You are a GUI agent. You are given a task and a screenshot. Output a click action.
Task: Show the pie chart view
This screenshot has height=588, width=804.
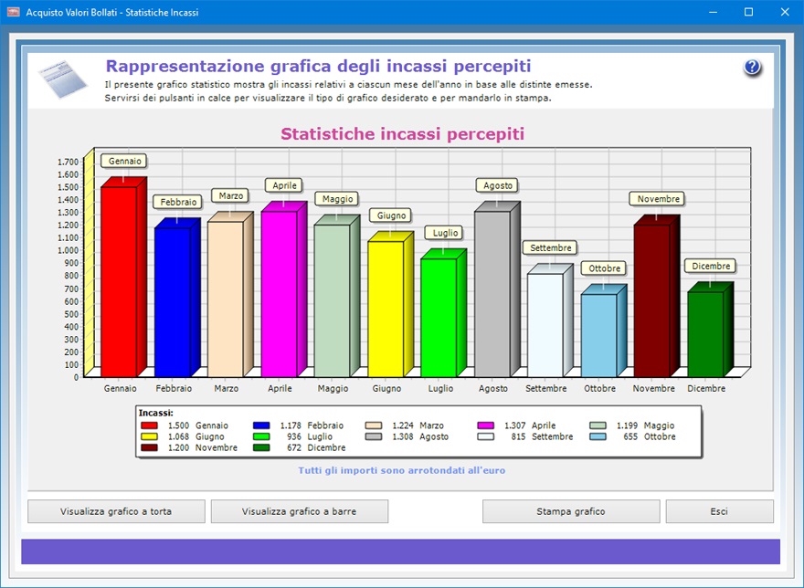pyautogui.click(x=116, y=511)
